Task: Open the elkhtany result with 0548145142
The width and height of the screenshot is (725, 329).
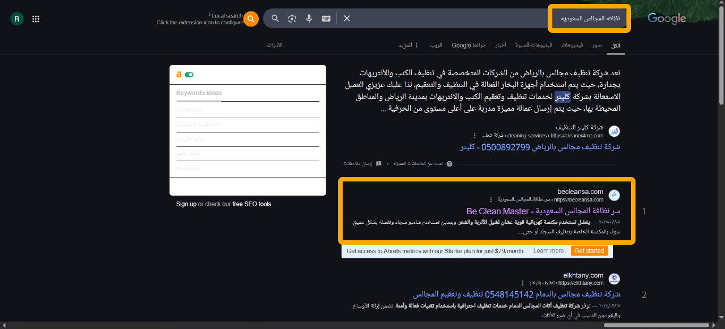Action: (517, 295)
